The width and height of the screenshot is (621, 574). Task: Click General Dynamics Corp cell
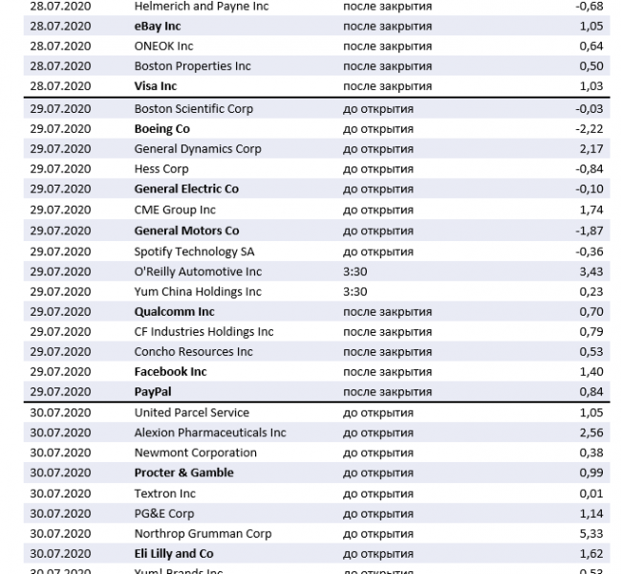[x=198, y=148]
